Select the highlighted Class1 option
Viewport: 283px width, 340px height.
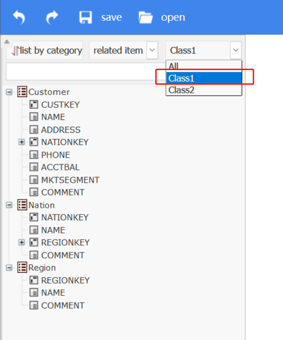203,78
